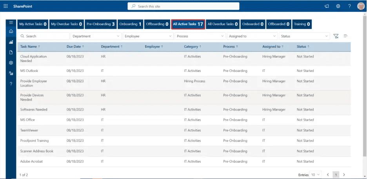367x179 pixels.
Task: Open the reports chart icon in sidebar
Action: click(11, 42)
